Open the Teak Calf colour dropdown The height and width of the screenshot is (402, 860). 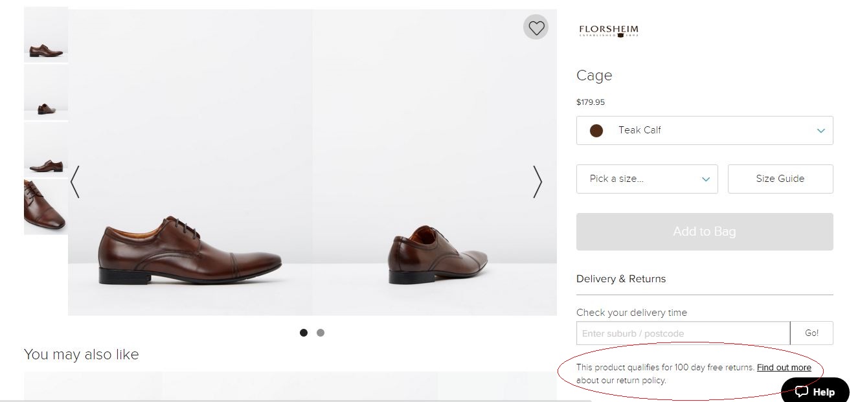[x=704, y=130]
